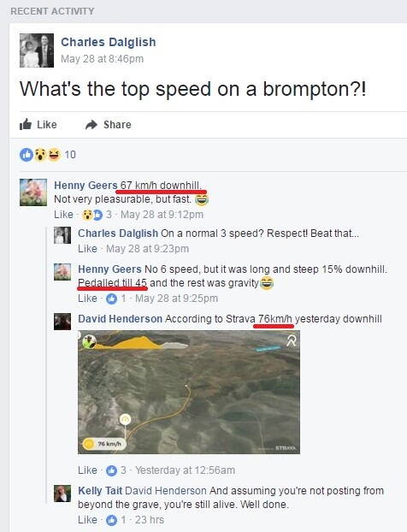Open the Yesterday at 12:56am comment timestamp
The image size is (407, 532).
(186, 470)
